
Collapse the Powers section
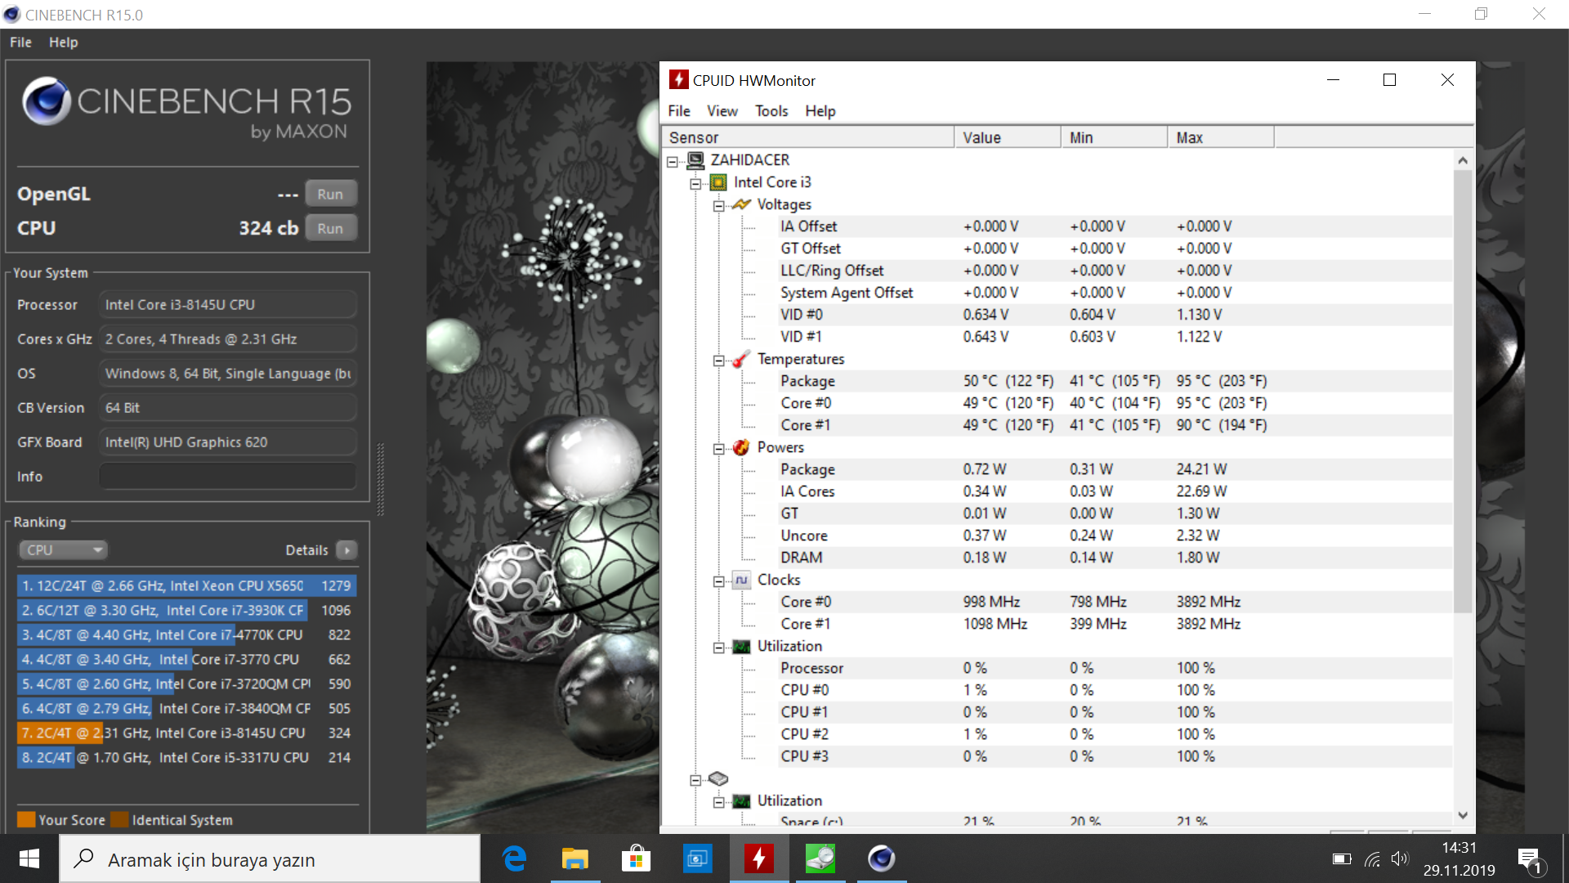[718, 449]
